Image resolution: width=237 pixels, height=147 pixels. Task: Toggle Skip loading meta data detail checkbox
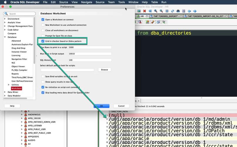pyautogui.click(x=43, y=93)
